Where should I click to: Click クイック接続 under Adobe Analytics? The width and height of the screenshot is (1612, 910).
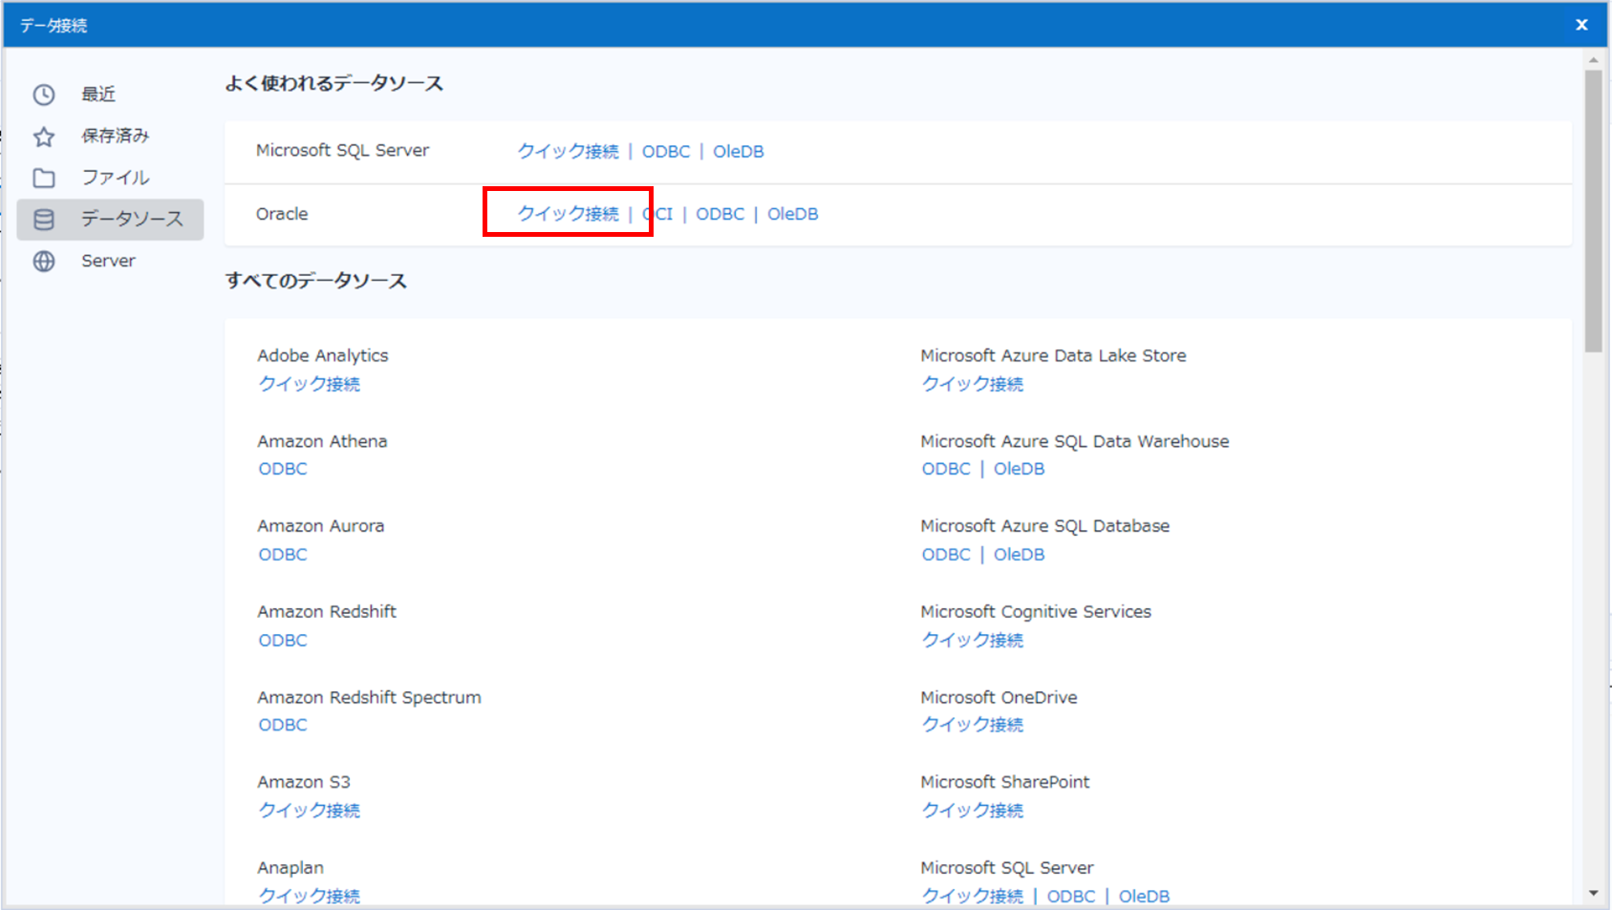point(310,384)
